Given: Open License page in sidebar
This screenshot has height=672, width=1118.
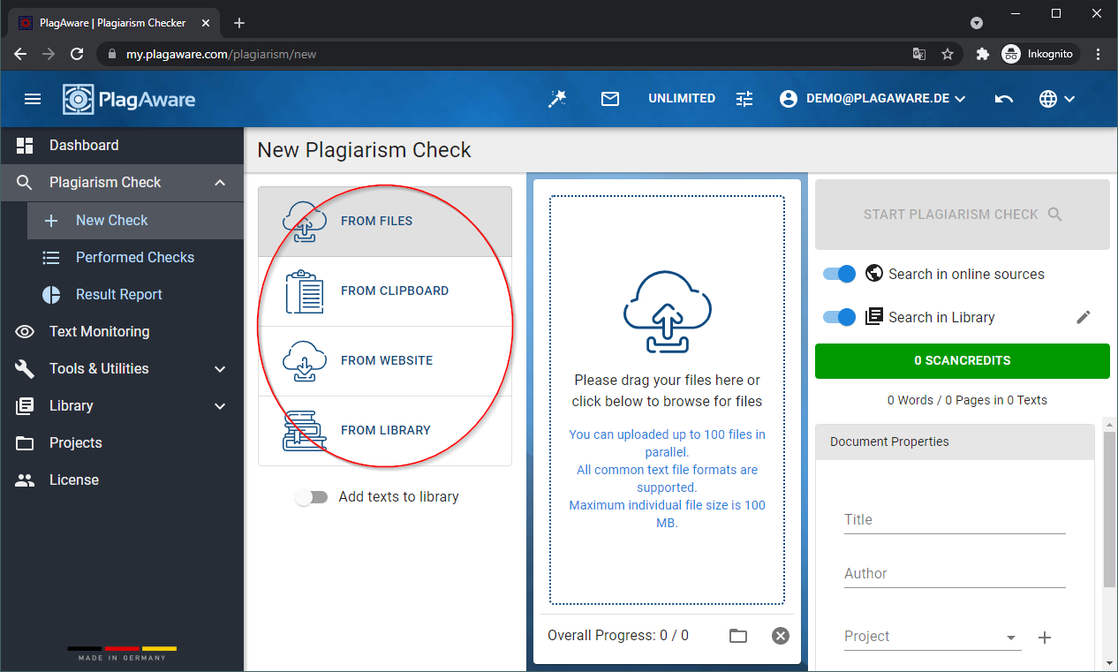Looking at the screenshot, I should point(122,479).
